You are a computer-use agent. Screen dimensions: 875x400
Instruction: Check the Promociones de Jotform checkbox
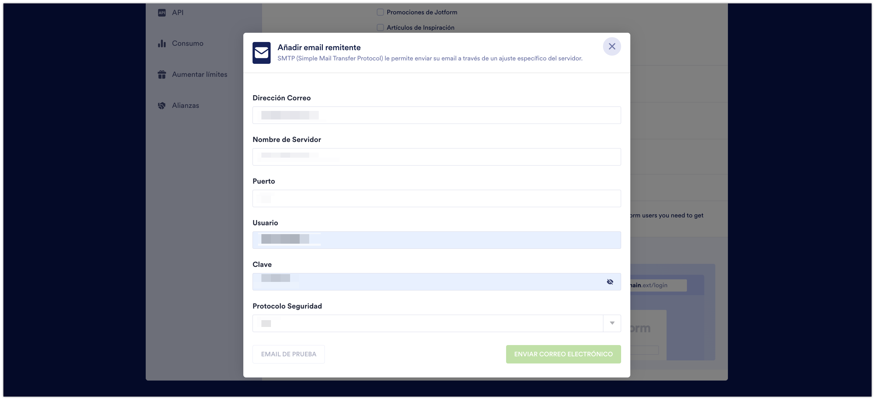coord(380,12)
